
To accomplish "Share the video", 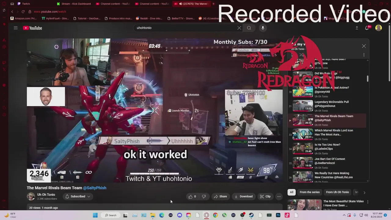I will click(220, 196).
